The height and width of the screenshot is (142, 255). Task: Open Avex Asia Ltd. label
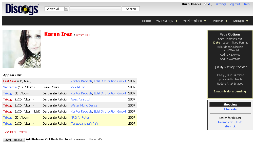point(81,99)
